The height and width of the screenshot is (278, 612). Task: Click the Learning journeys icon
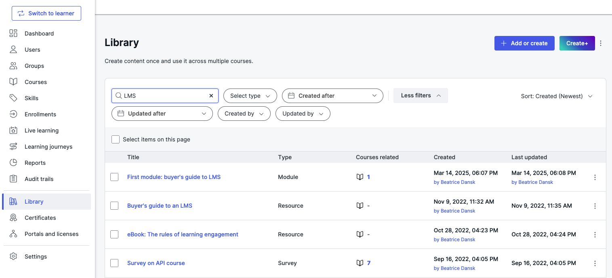[x=13, y=146]
